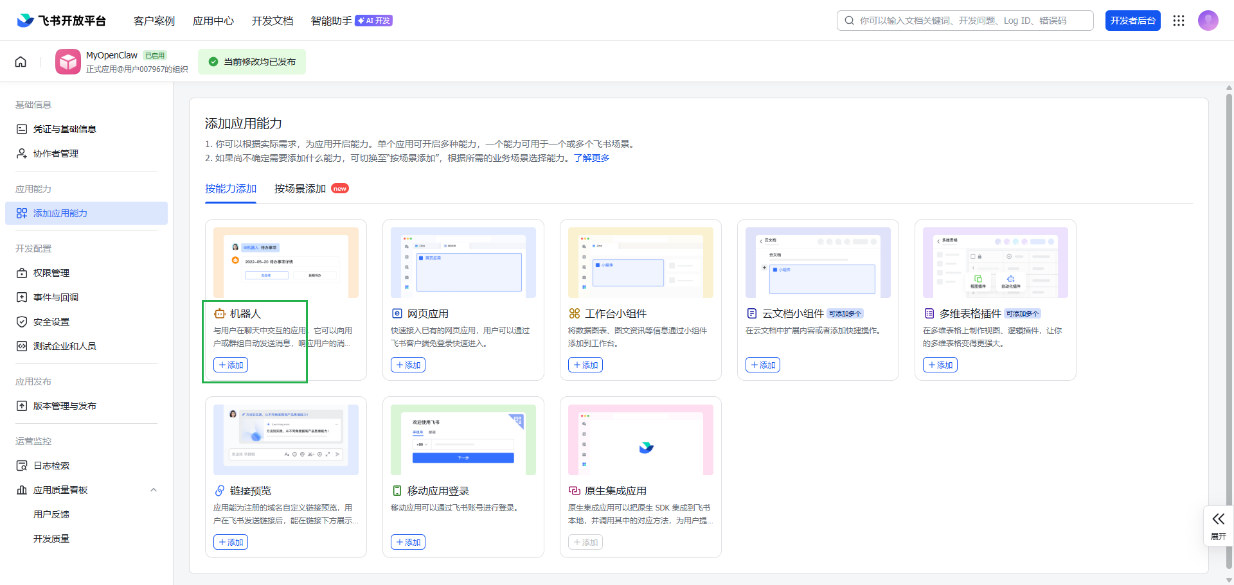Click the search input field
The image size is (1234, 585).
[x=964, y=20]
